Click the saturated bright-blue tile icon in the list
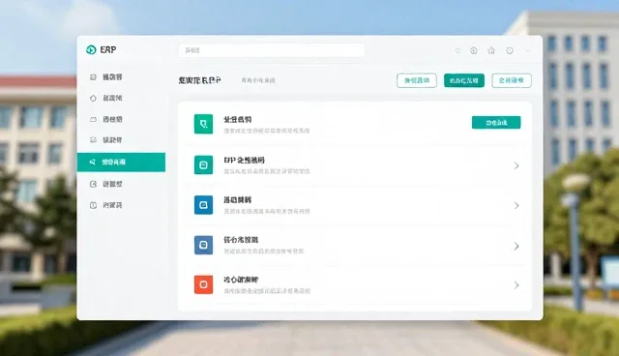619x356 pixels. coord(203,205)
